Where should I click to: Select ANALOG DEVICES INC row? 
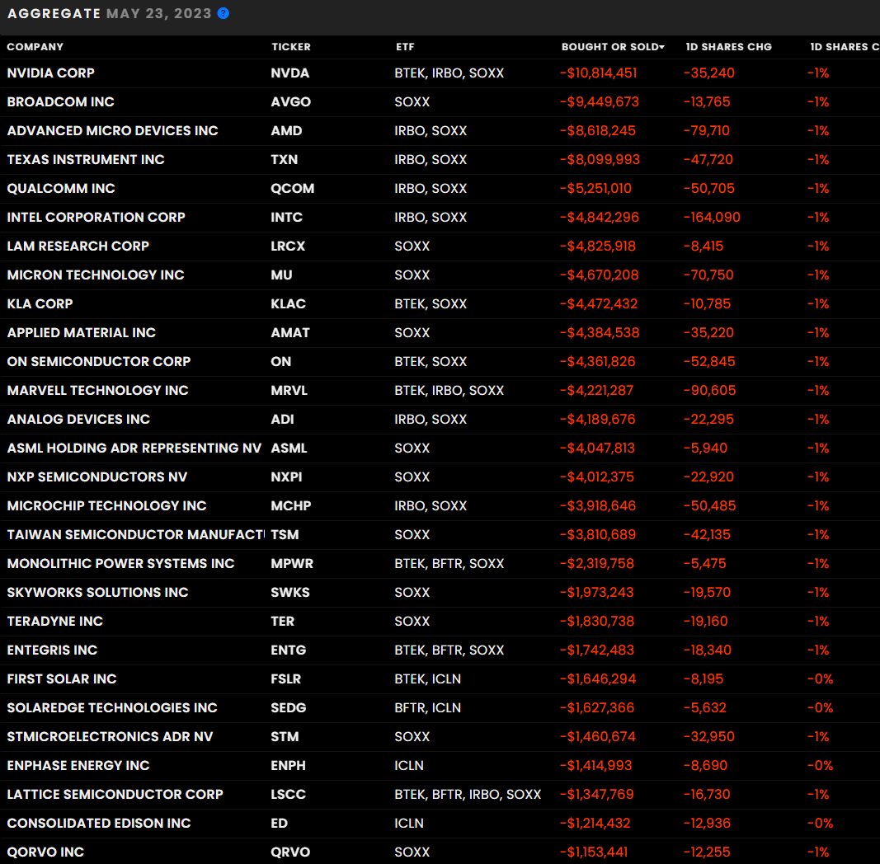(78, 419)
